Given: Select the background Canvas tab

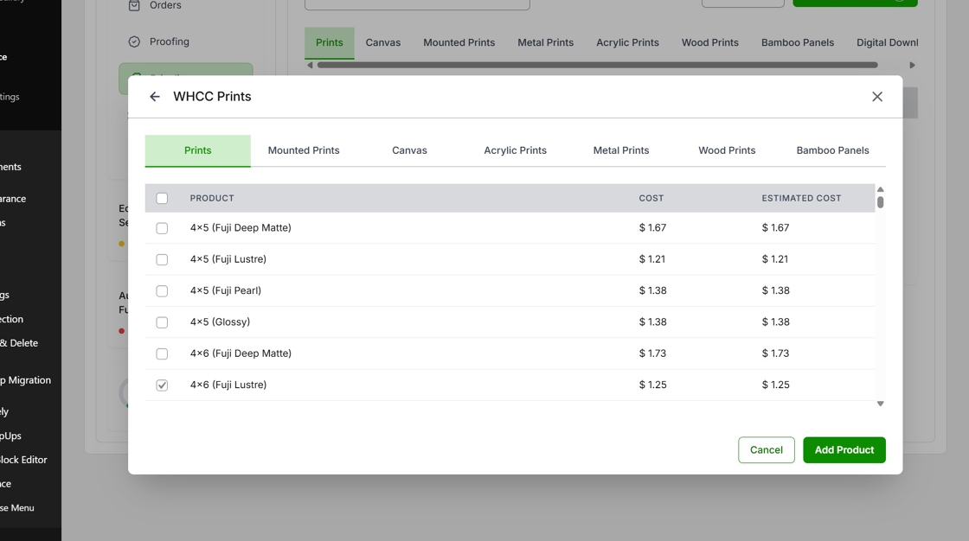Looking at the screenshot, I should pyautogui.click(x=383, y=42).
